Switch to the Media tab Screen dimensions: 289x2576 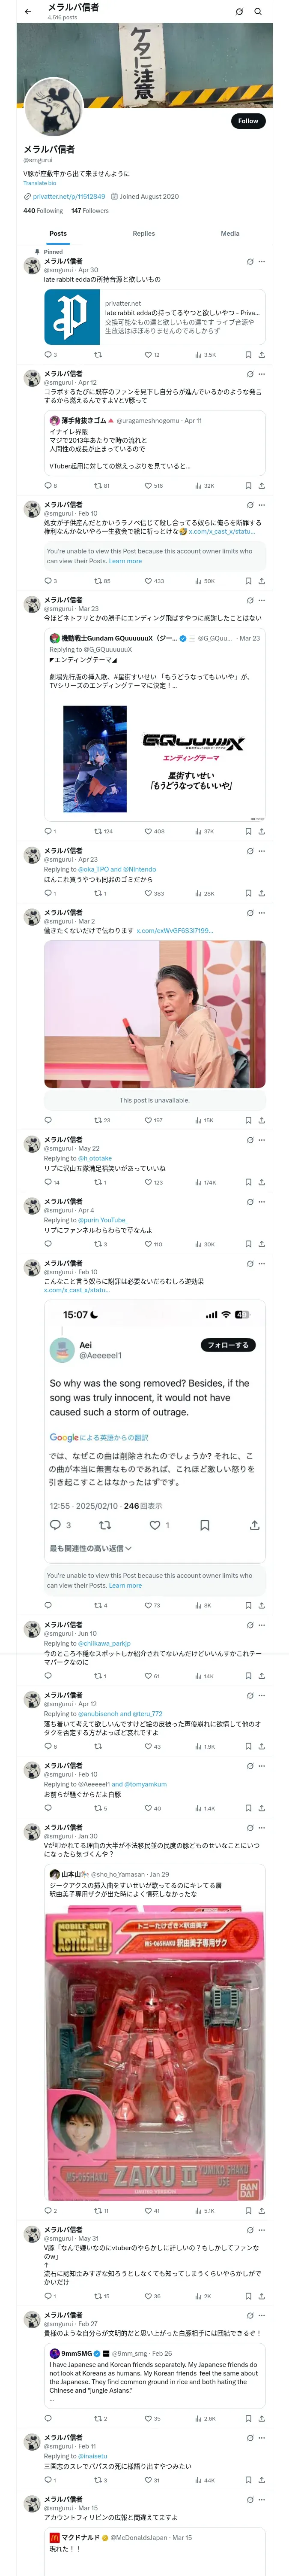(x=229, y=233)
